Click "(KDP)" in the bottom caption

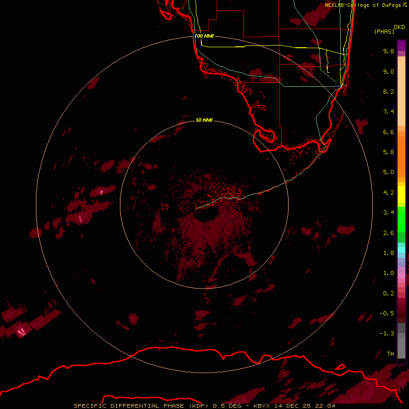[x=199, y=406]
